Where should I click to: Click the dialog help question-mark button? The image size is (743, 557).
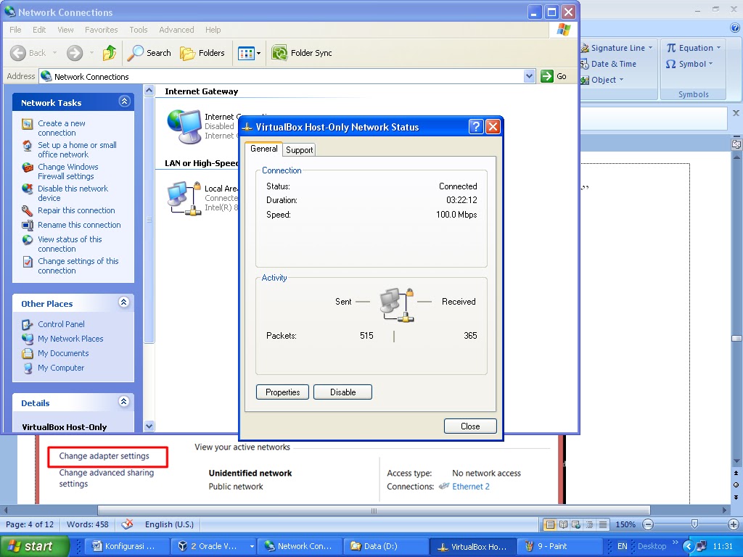476,126
